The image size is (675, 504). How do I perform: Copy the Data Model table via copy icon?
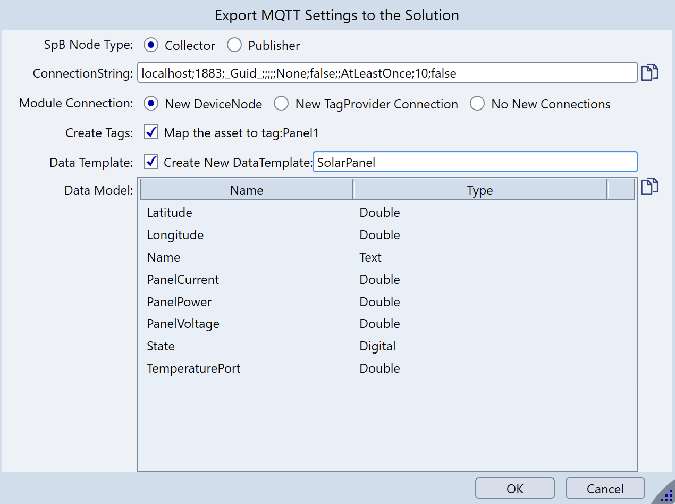[649, 187]
